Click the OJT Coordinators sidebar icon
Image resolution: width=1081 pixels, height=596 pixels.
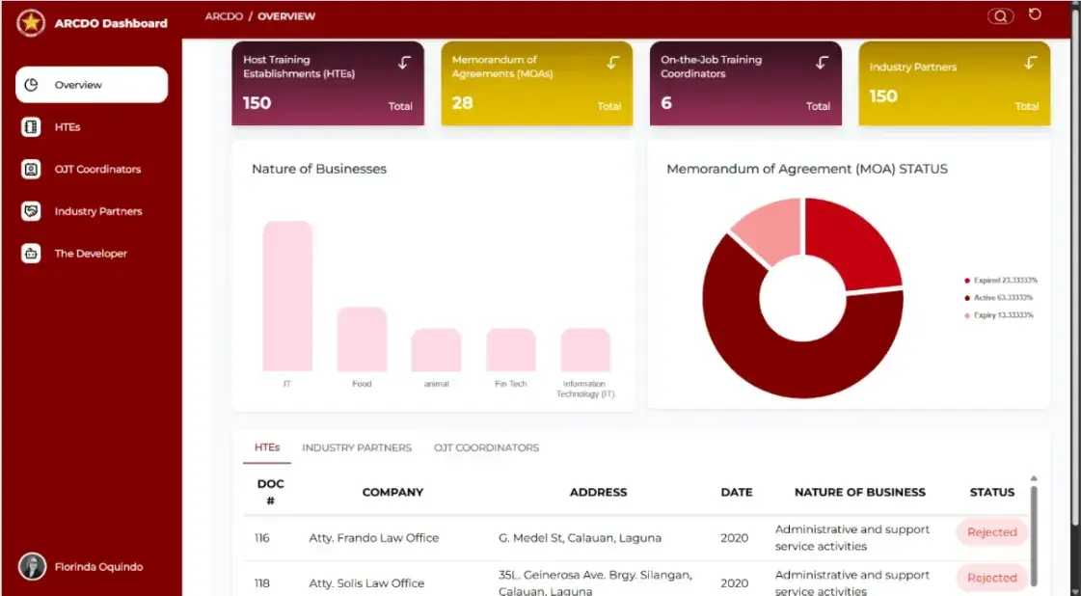[31, 169]
